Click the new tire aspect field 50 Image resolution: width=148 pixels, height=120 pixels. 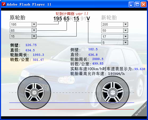(115, 30)
